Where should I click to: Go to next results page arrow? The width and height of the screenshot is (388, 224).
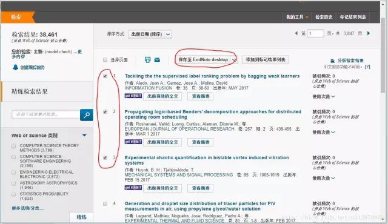369,33
